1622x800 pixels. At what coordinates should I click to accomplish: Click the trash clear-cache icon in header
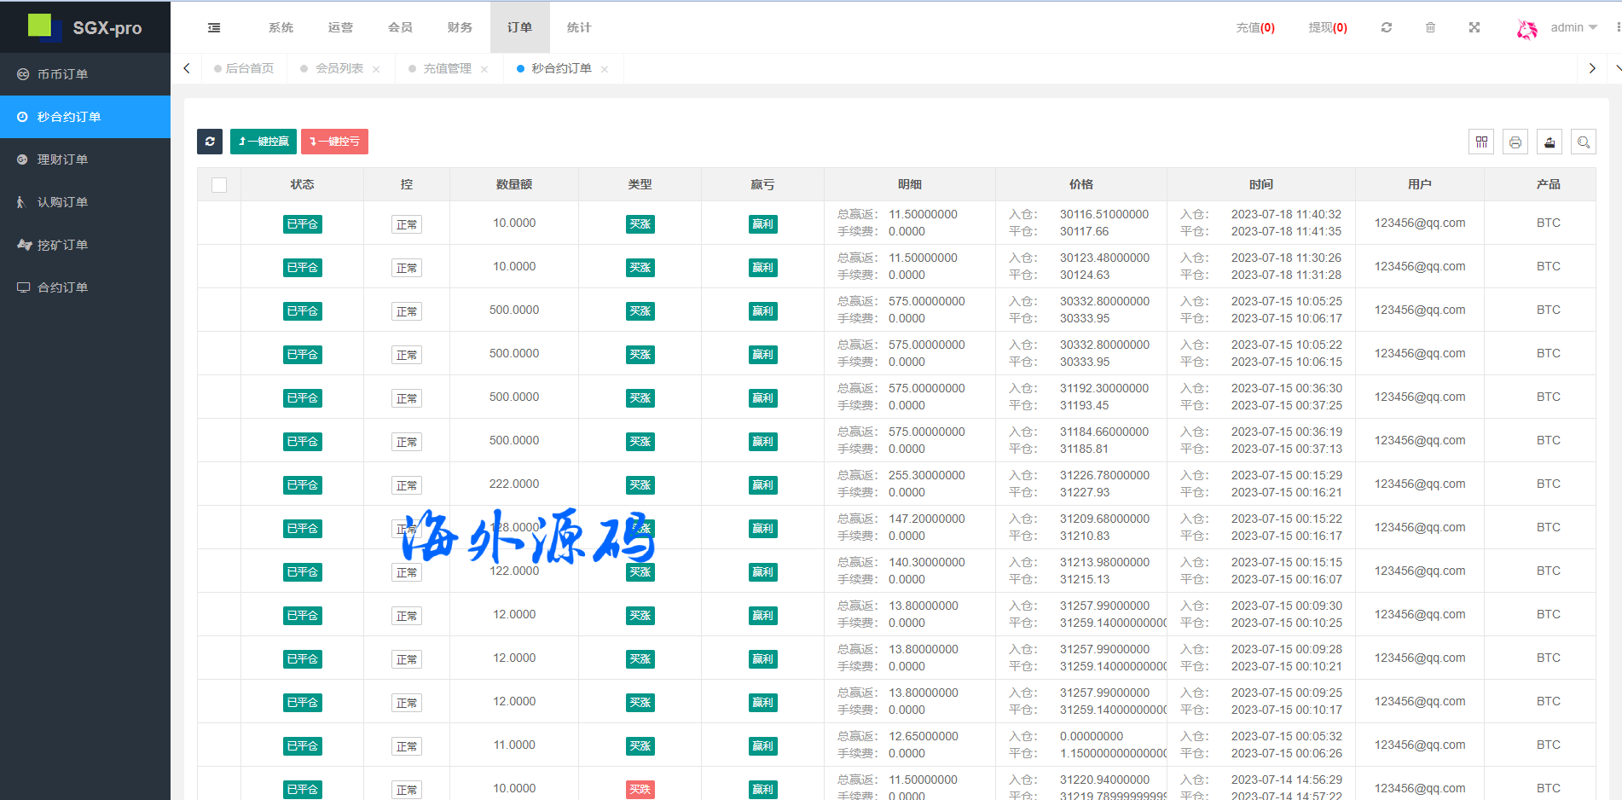1430,27
